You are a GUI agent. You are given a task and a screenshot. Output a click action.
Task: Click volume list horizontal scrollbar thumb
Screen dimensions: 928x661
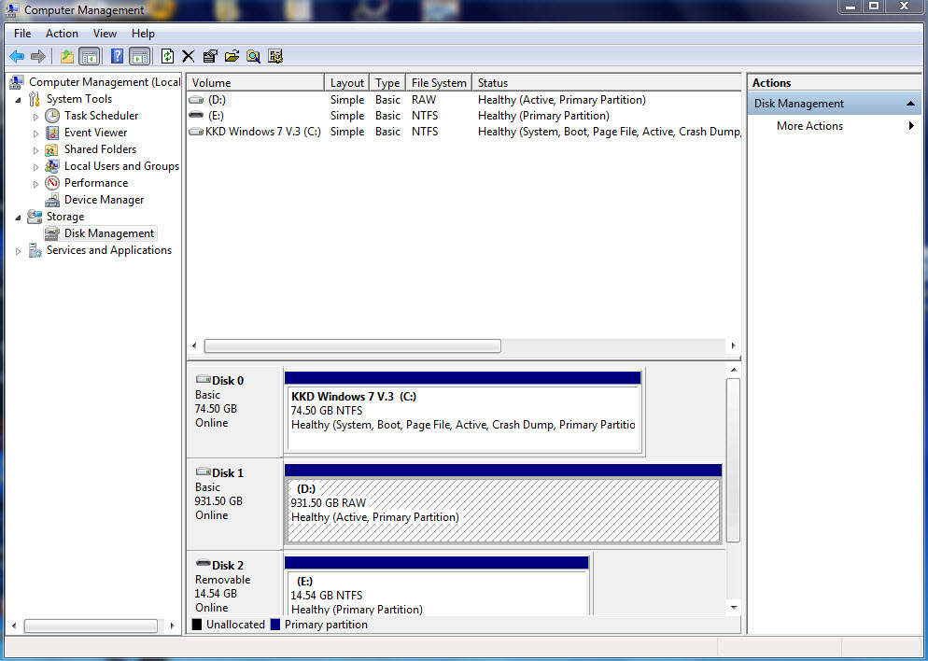pyautogui.click(x=353, y=345)
